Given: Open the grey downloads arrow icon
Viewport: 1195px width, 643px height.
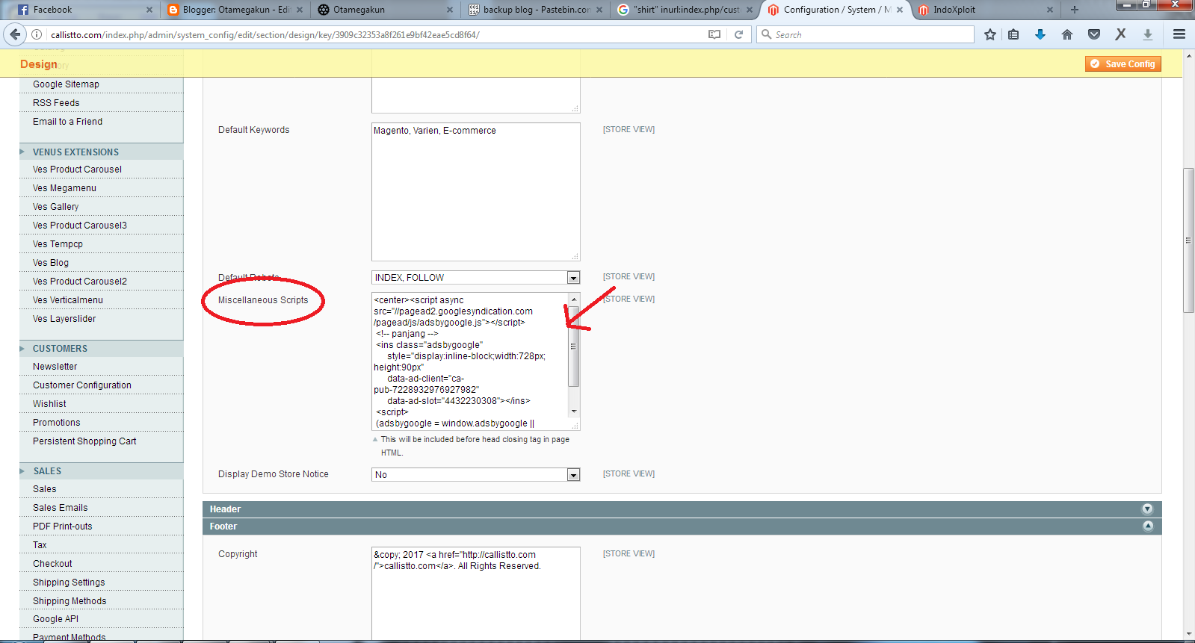Looking at the screenshot, I should (1148, 34).
